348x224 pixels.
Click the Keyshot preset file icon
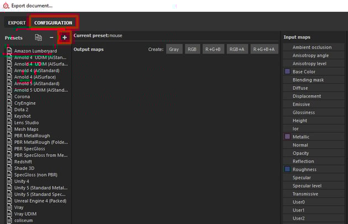9,116
